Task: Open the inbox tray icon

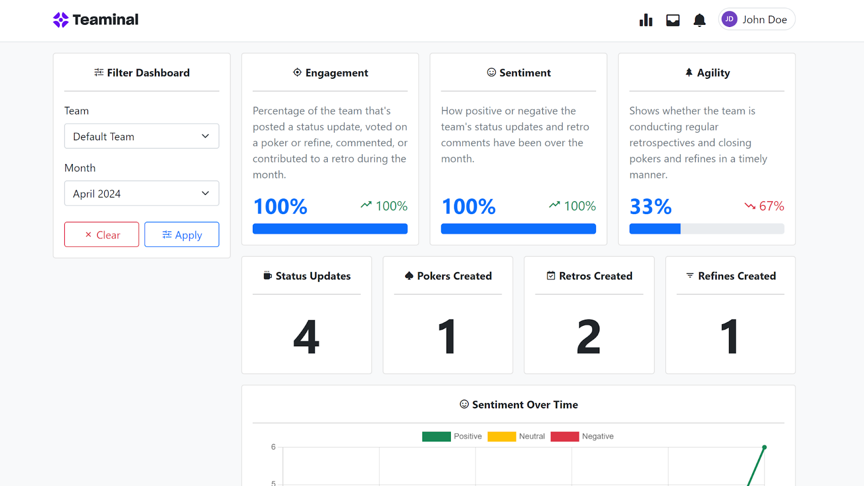Action: [x=673, y=20]
